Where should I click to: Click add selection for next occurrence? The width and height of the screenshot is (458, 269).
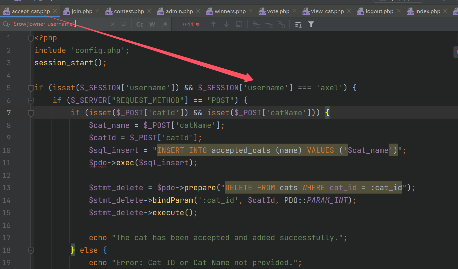click(x=256, y=24)
